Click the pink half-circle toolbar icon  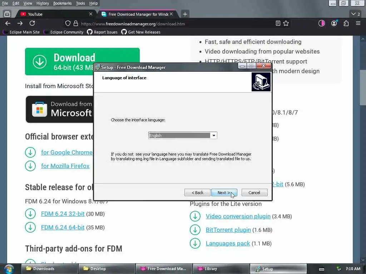tap(322, 23)
